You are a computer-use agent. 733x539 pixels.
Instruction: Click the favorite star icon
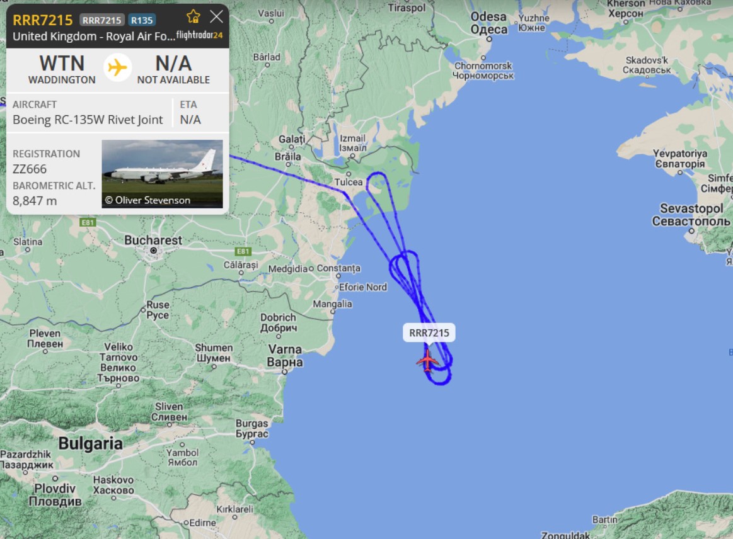click(x=193, y=17)
